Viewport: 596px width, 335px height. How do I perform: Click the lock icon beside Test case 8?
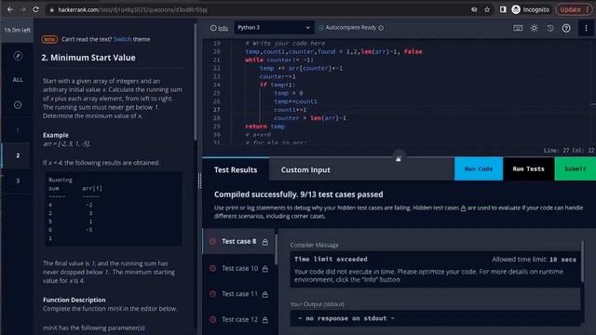264,242
